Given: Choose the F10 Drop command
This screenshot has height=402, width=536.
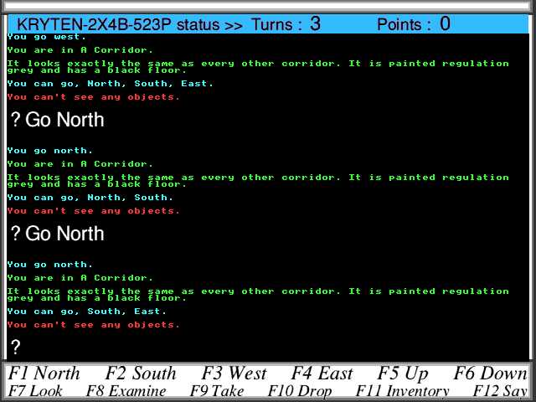Looking at the screenshot, I should coord(300,391).
